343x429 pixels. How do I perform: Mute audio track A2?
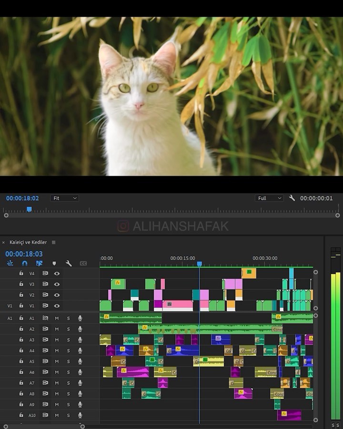coord(57,329)
